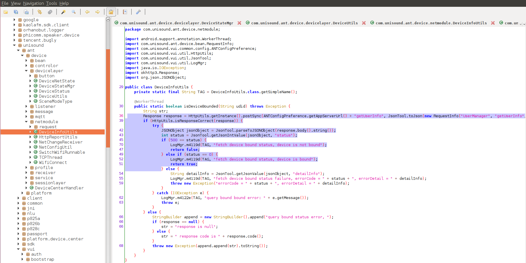
Task: Open the File menu
Action: point(5,3)
